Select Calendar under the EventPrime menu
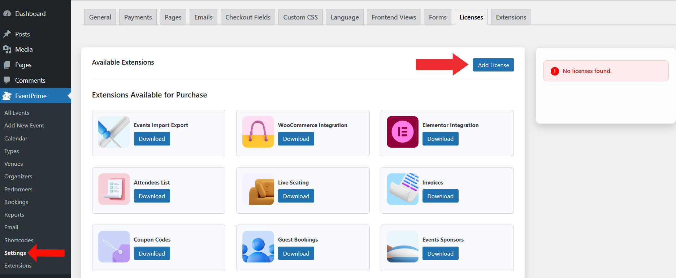 (x=16, y=139)
